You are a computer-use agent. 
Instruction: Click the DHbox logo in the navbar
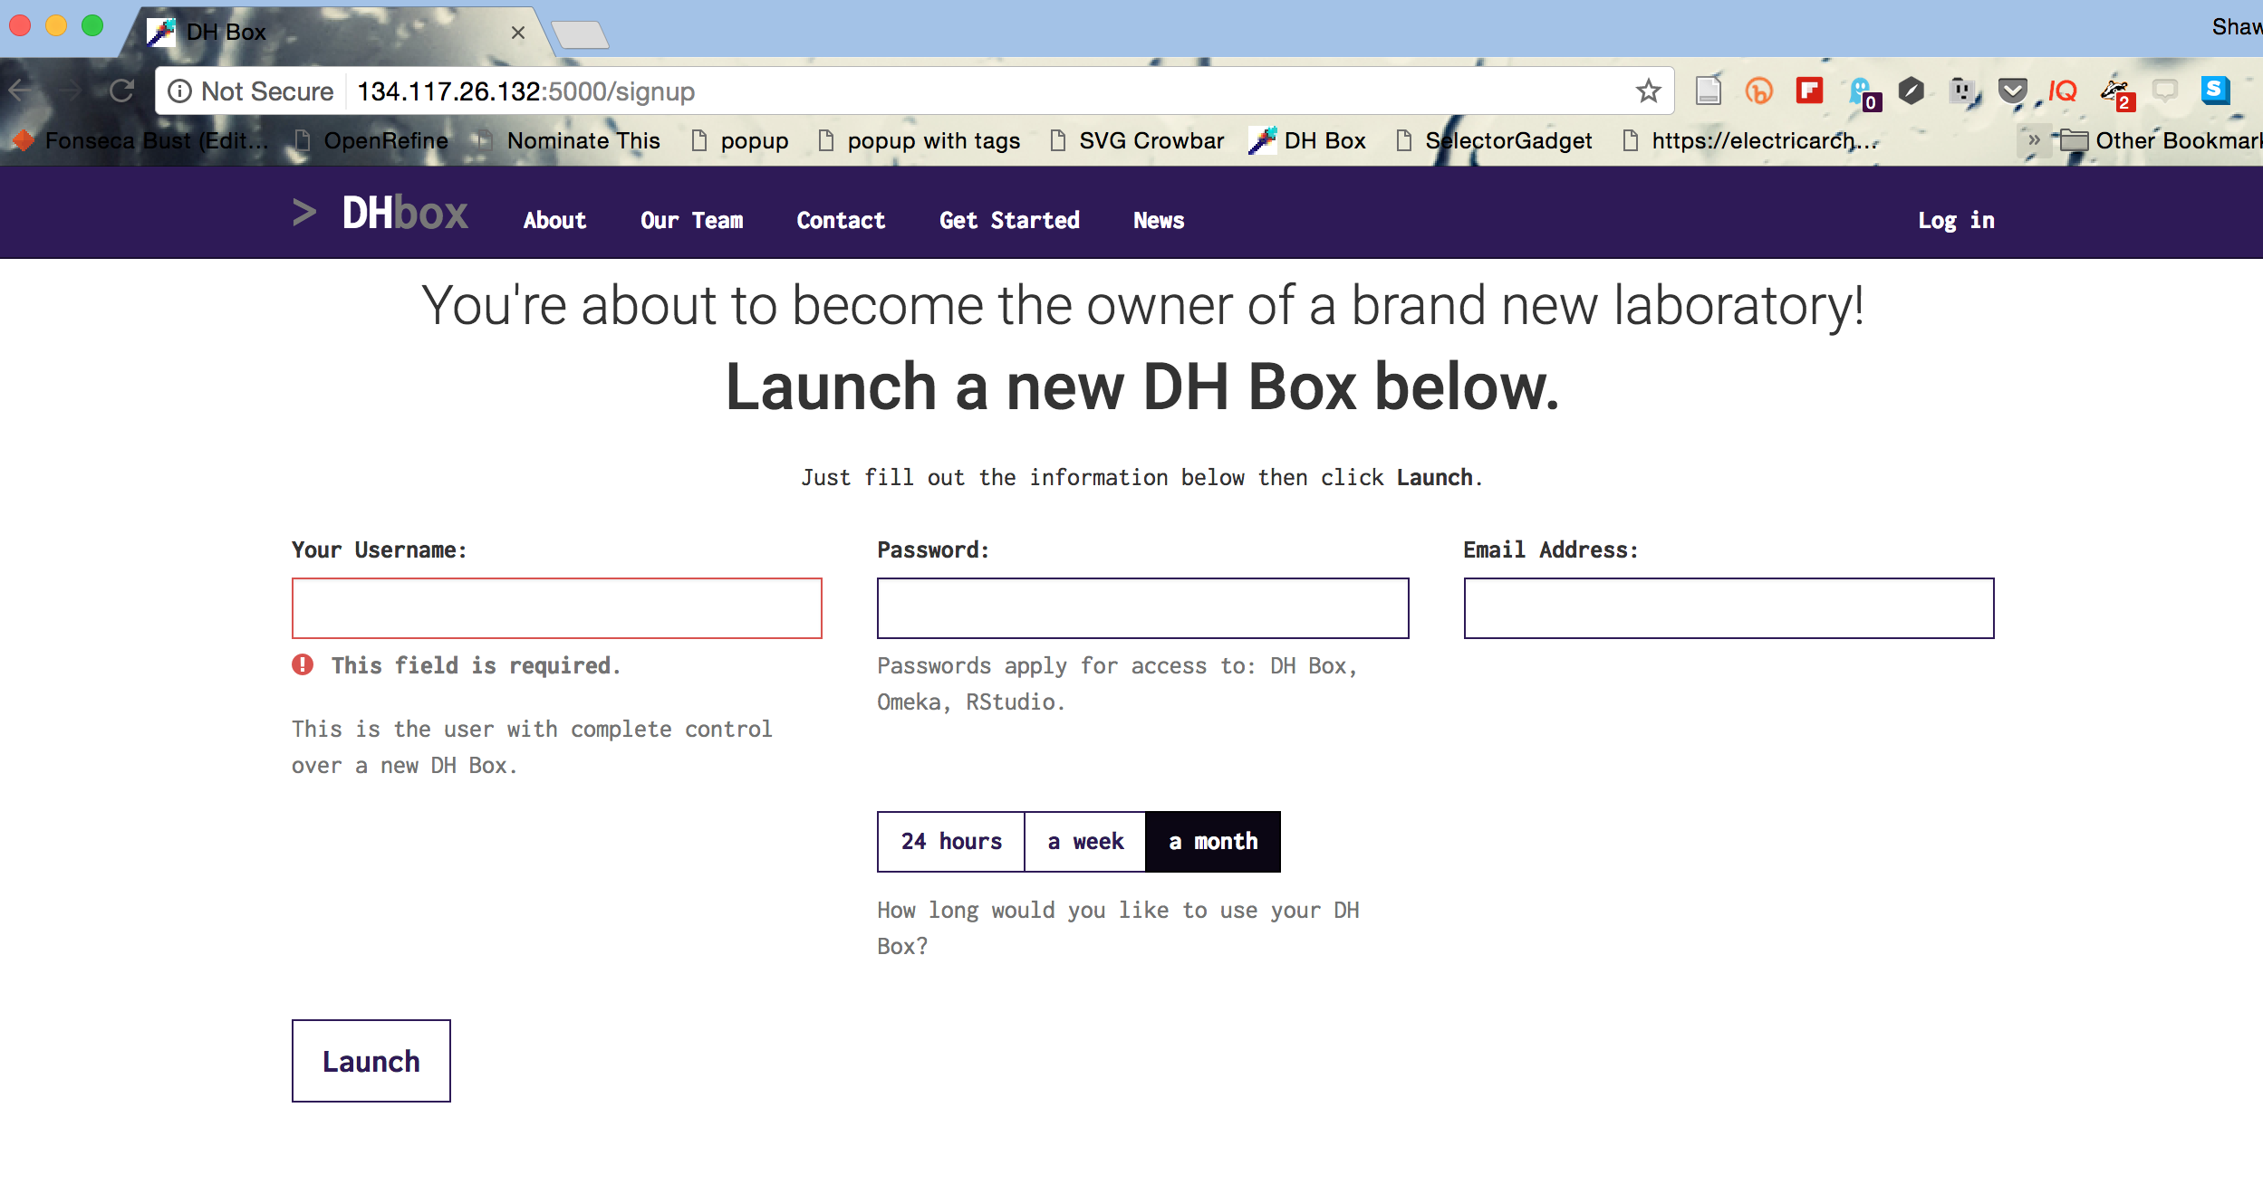click(380, 214)
